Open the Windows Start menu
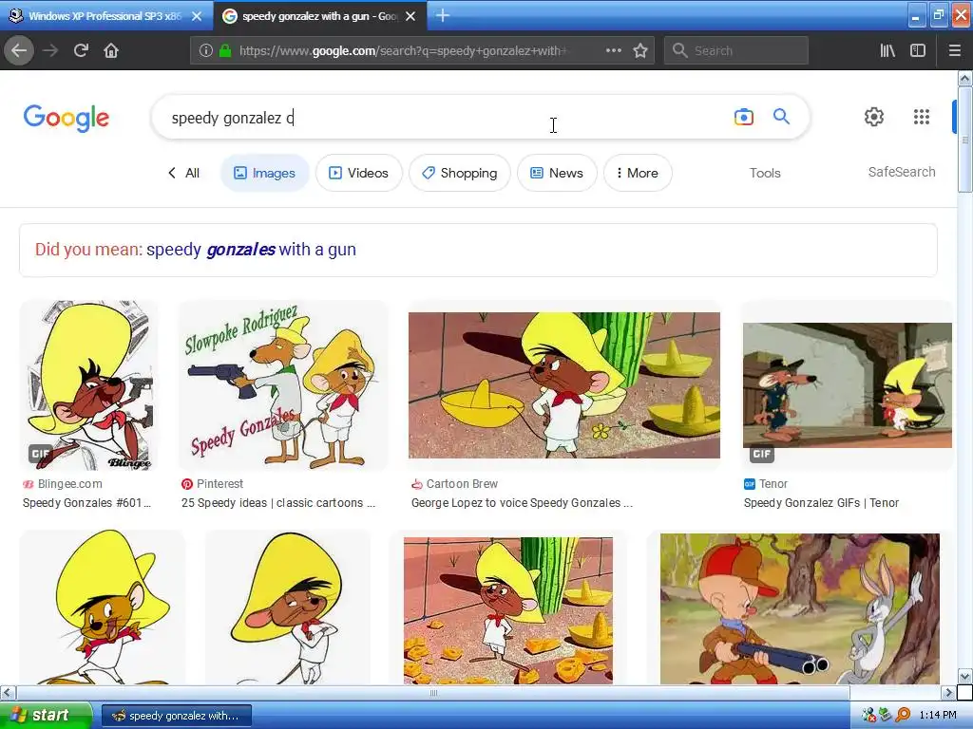Image resolution: width=973 pixels, height=729 pixels. [x=46, y=715]
